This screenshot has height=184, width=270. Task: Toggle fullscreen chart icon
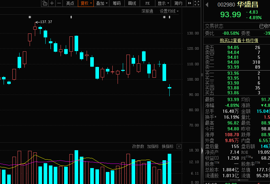point(197,3)
